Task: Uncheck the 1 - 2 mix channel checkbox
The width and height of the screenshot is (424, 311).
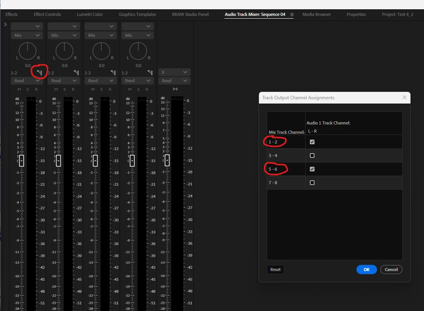Action: pyautogui.click(x=312, y=142)
